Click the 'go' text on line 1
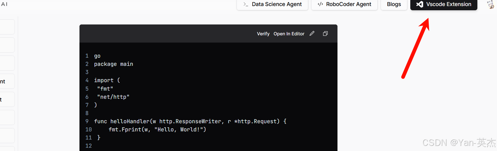This screenshot has height=151, width=497. click(x=97, y=56)
